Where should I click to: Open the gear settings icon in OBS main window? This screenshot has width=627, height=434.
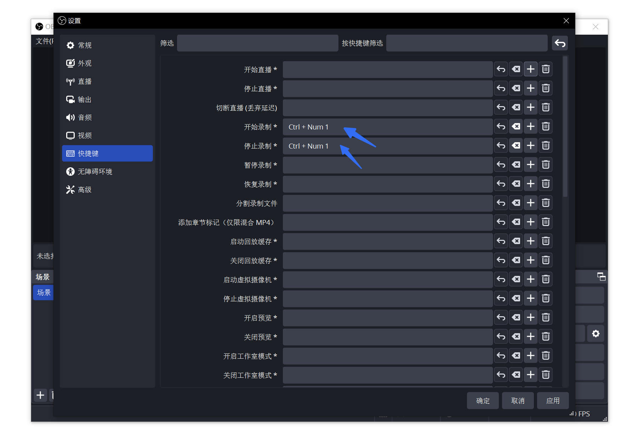click(596, 334)
